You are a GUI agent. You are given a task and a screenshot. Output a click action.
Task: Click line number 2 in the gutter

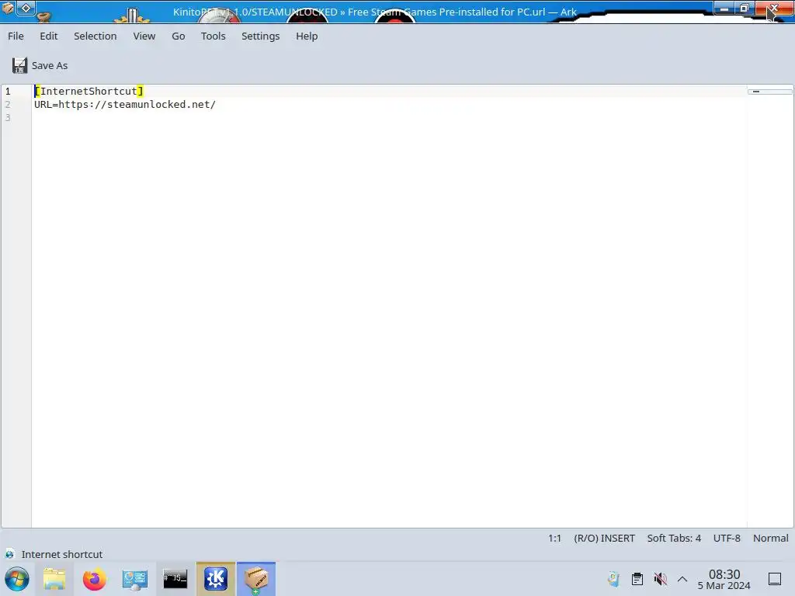(8, 105)
